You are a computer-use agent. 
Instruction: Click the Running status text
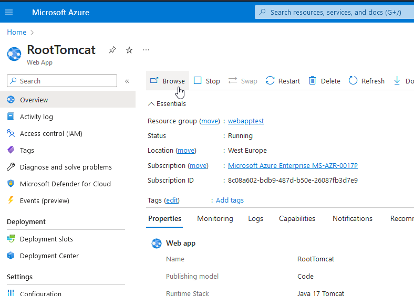click(x=240, y=135)
